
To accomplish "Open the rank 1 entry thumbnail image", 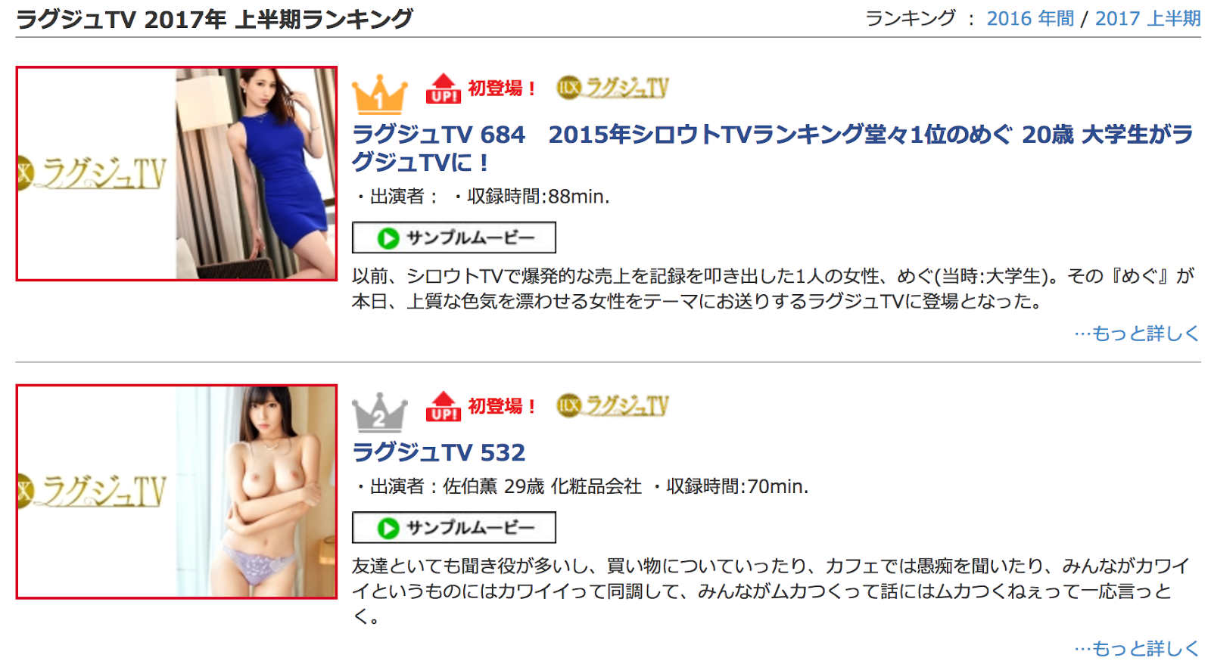I will [x=176, y=173].
